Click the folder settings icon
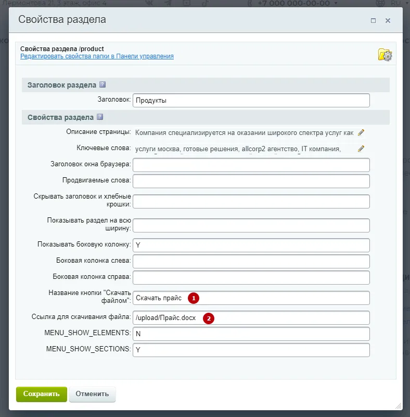 [x=385, y=55]
